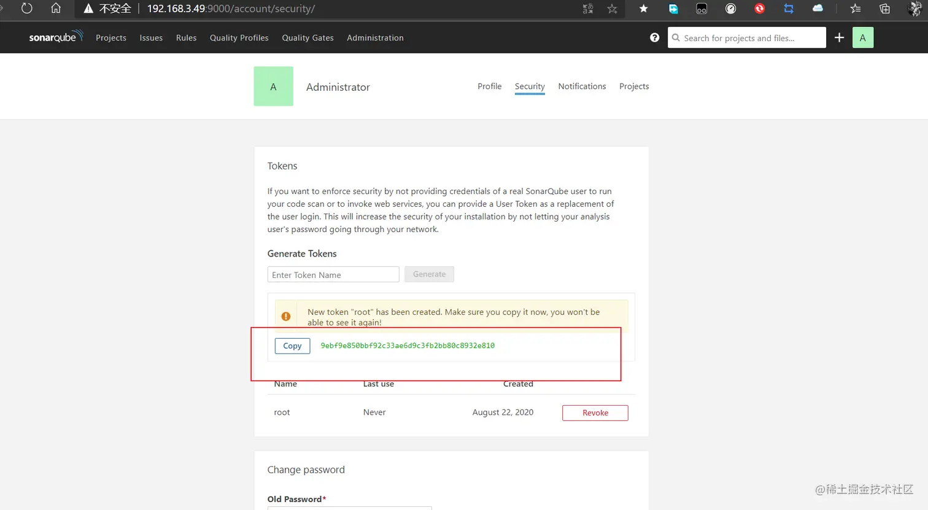This screenshot has width=928, height=510.
Task: Click the plus create new icon
Action: [x=839, y=37]
